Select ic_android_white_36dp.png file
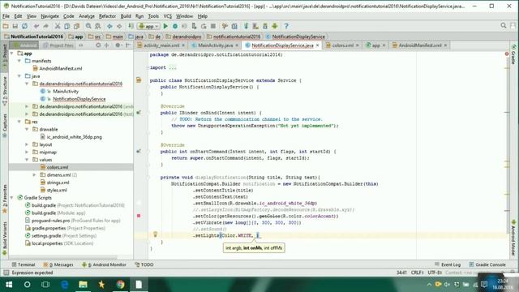 (x=74, y=137)
